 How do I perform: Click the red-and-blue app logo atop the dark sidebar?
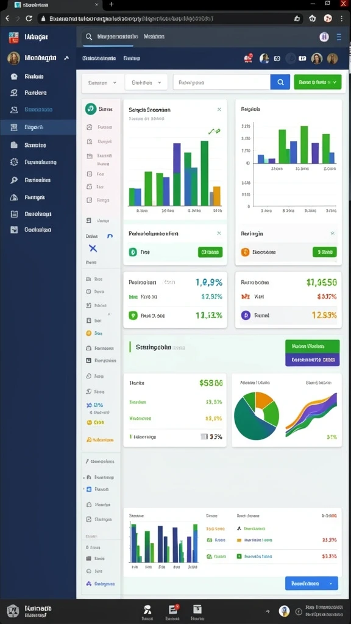click(13, 37)
